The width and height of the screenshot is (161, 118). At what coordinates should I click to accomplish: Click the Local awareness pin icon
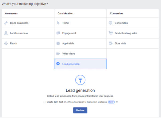point(6,33)
